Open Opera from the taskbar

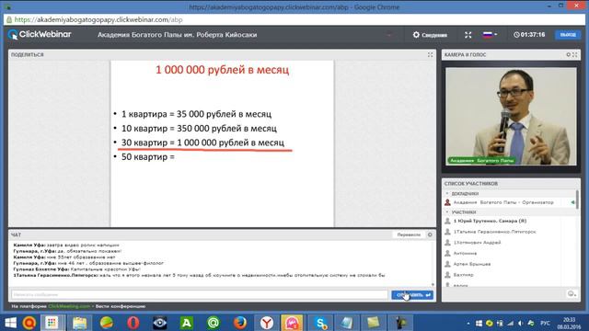tap(133, 323)
